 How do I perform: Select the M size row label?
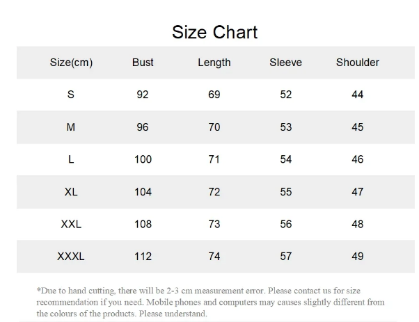coord(71,127)
